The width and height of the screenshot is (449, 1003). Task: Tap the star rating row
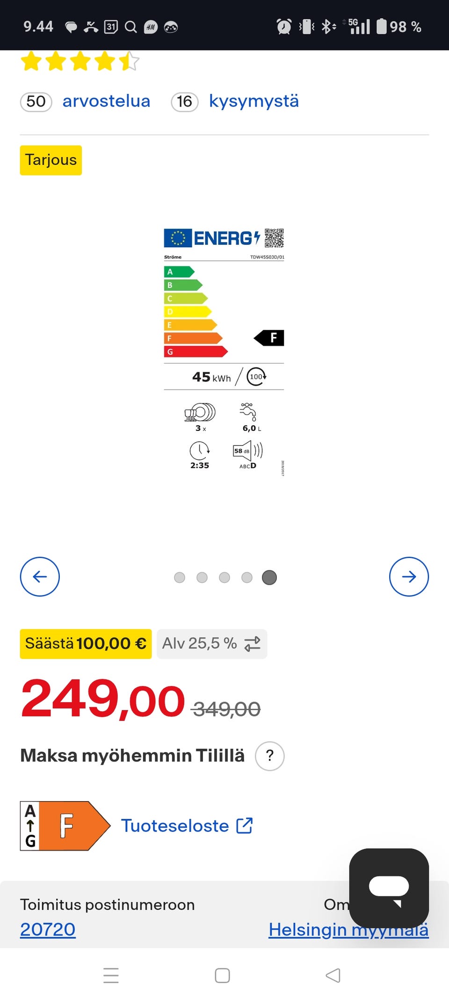click(x=80, y=62)
